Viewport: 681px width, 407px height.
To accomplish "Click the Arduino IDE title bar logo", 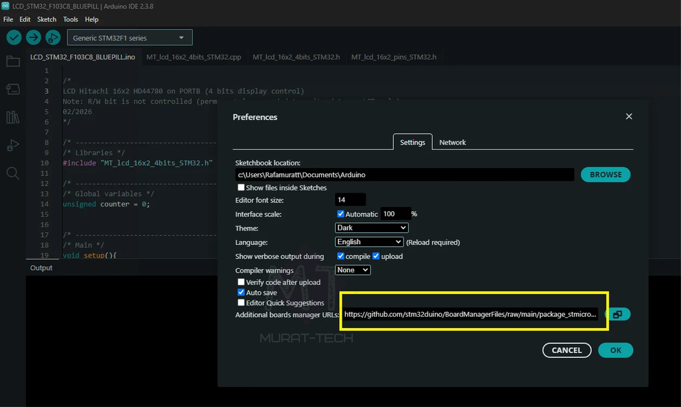I will pos(5,6).
